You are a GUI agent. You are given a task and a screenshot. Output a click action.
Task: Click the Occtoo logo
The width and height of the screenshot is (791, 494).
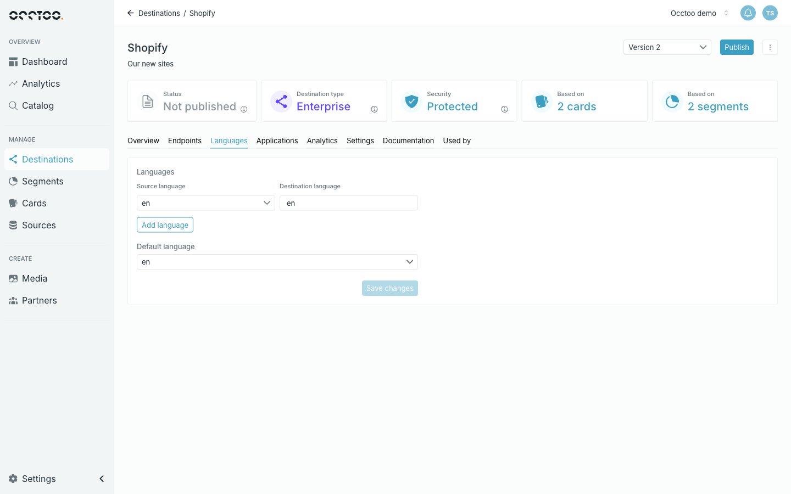coord(36,15)
